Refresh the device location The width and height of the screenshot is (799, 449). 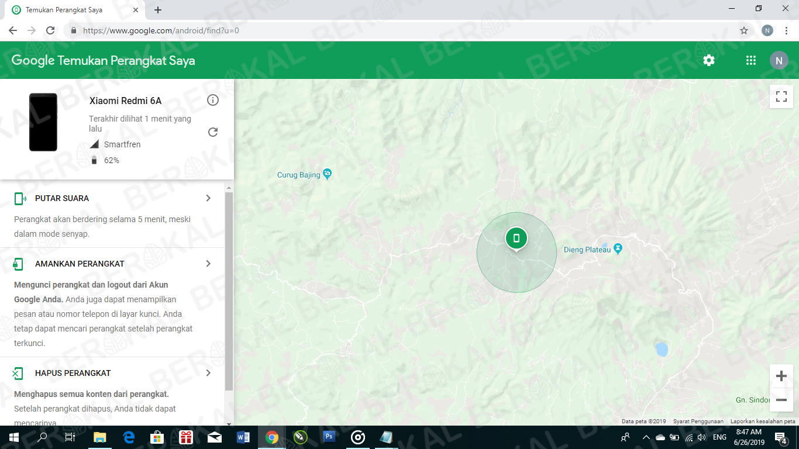tap(212, 132)
